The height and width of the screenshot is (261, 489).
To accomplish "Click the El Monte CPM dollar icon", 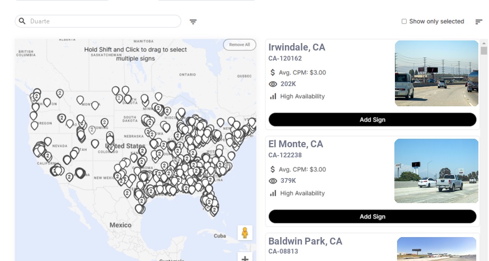I will pyautogui.click(x=273, y=169).
